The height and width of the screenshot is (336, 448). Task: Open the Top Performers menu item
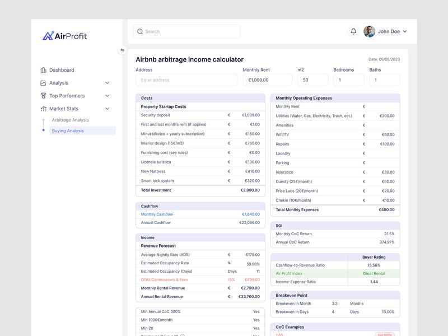[x=67, y=96]
